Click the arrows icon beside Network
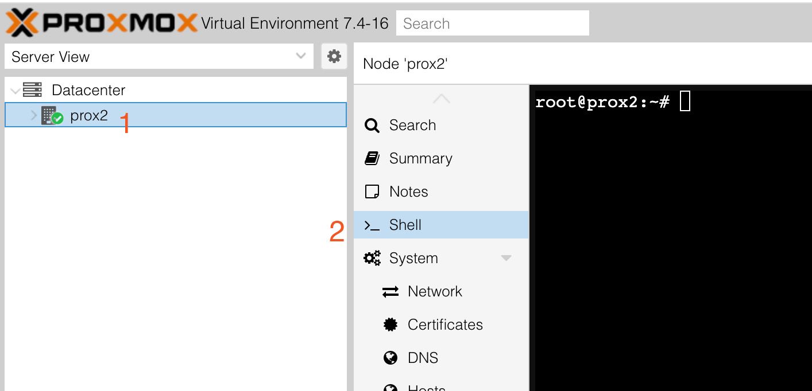 (x=390, y=292)
